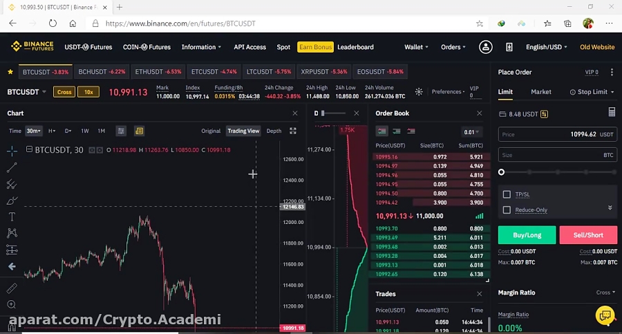Switch chart to Original view
The height and width of the screenshot is (334, 622).
pos(211,131)
